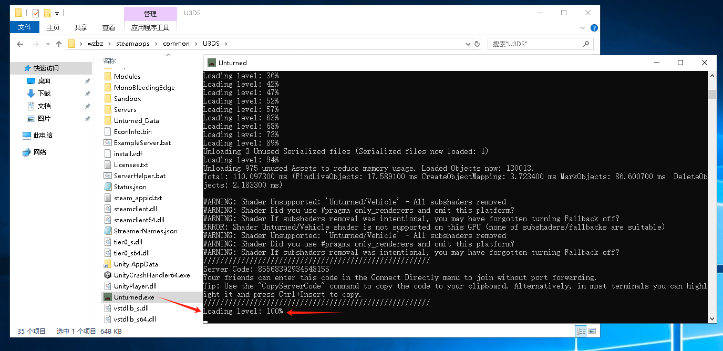Select the MonoBleedingEdge folder icon

click(x=108, y=87)
